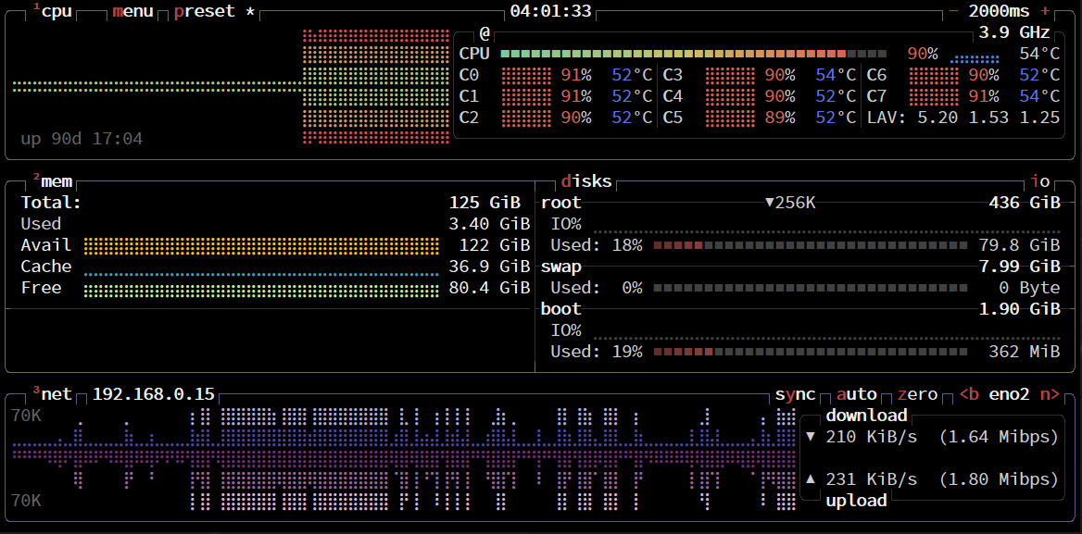Screen dimensions: 1082x534
Task: Toggle the disks panel label
Action: (x=586, y=181)
